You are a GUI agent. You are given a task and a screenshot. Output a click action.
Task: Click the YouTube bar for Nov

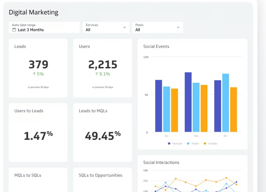[204, 108]
